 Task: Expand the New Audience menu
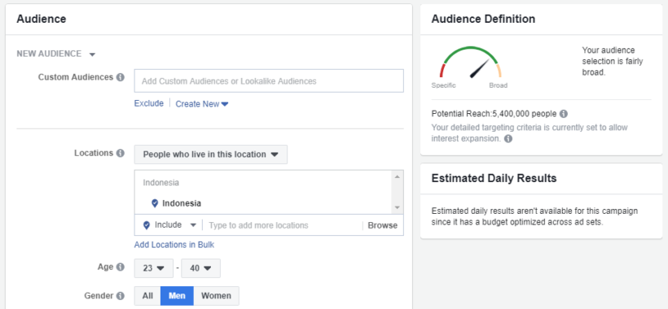pos(56,54)
